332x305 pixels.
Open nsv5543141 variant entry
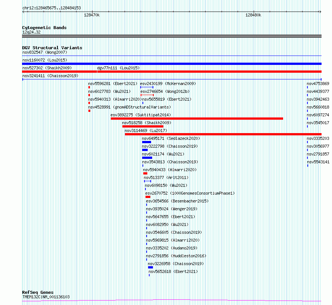click(318, 162)
